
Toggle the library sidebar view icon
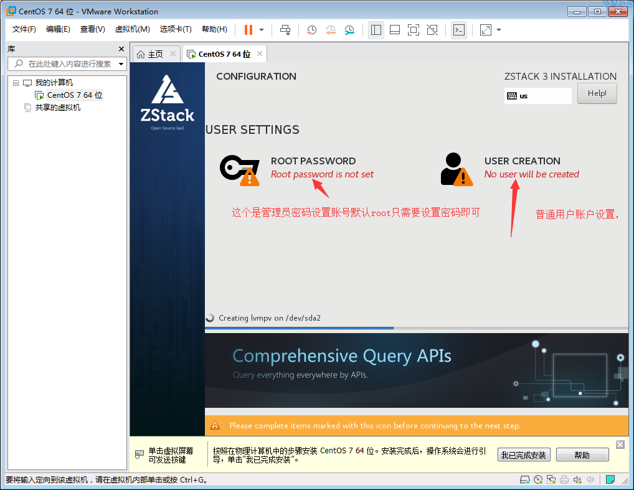[x=376, y=30]
